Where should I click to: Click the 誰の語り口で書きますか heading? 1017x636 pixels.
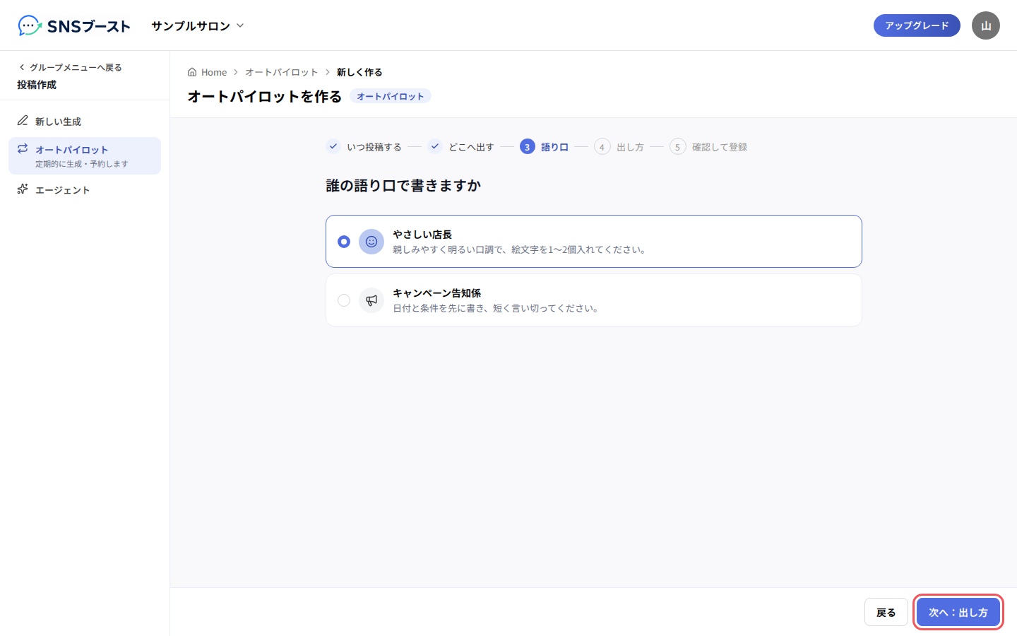(403, 185)
